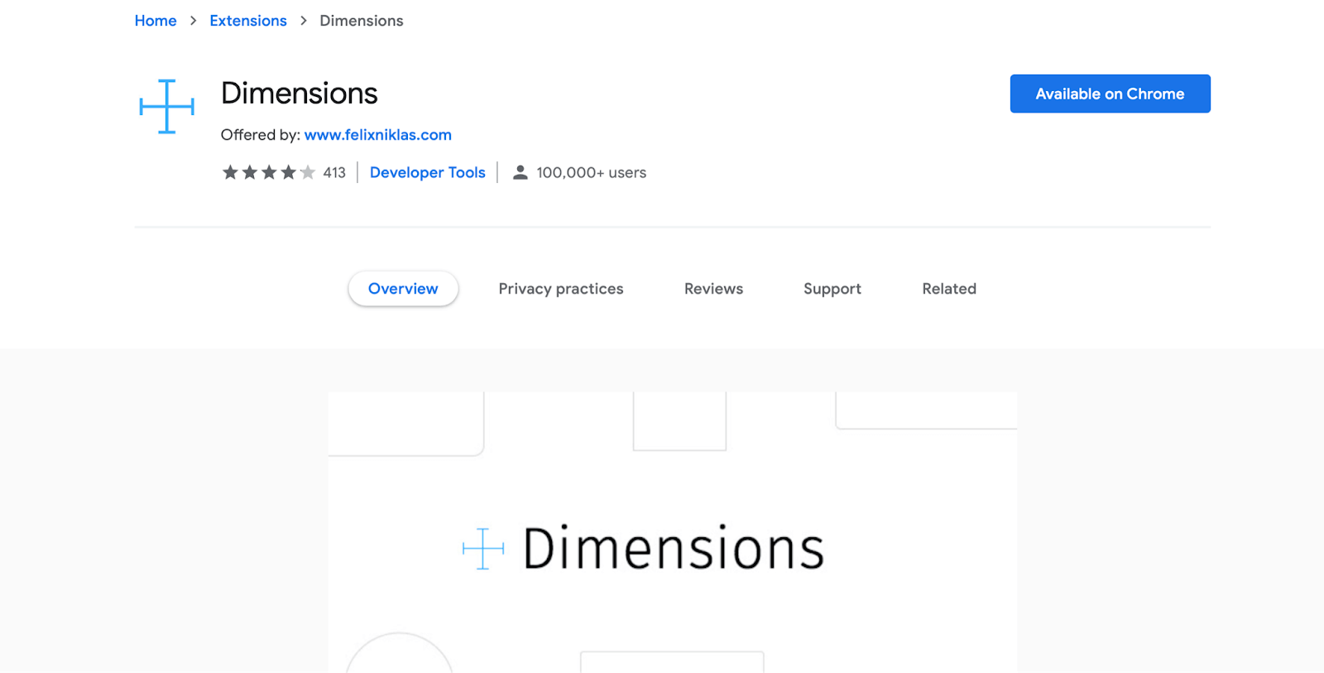Click the Dimensions breadcrumb text
The image size is (1324, 673).
click(362, 21)
